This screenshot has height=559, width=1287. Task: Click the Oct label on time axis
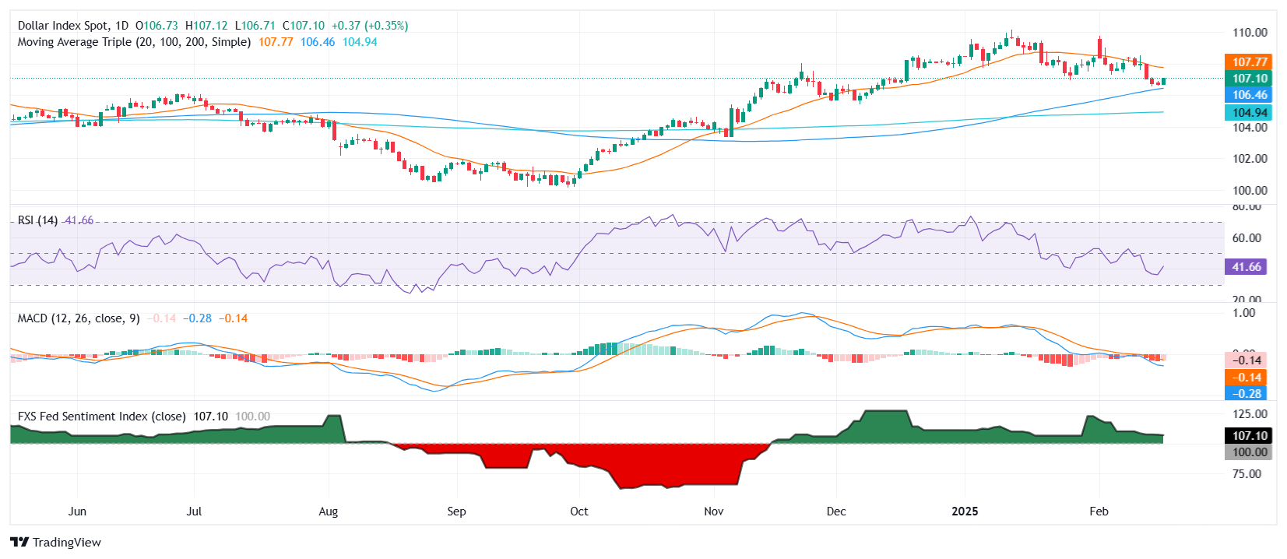click(x=579, y=512)
